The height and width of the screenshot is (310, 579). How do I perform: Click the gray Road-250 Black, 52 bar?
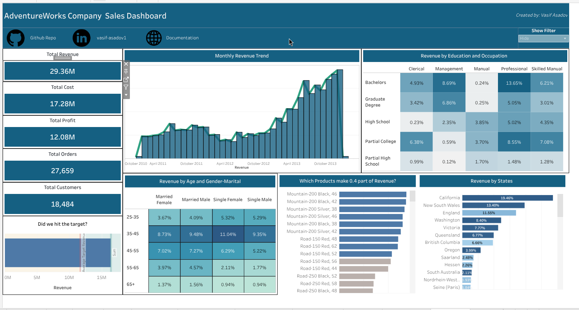click(x=357, y=276)
